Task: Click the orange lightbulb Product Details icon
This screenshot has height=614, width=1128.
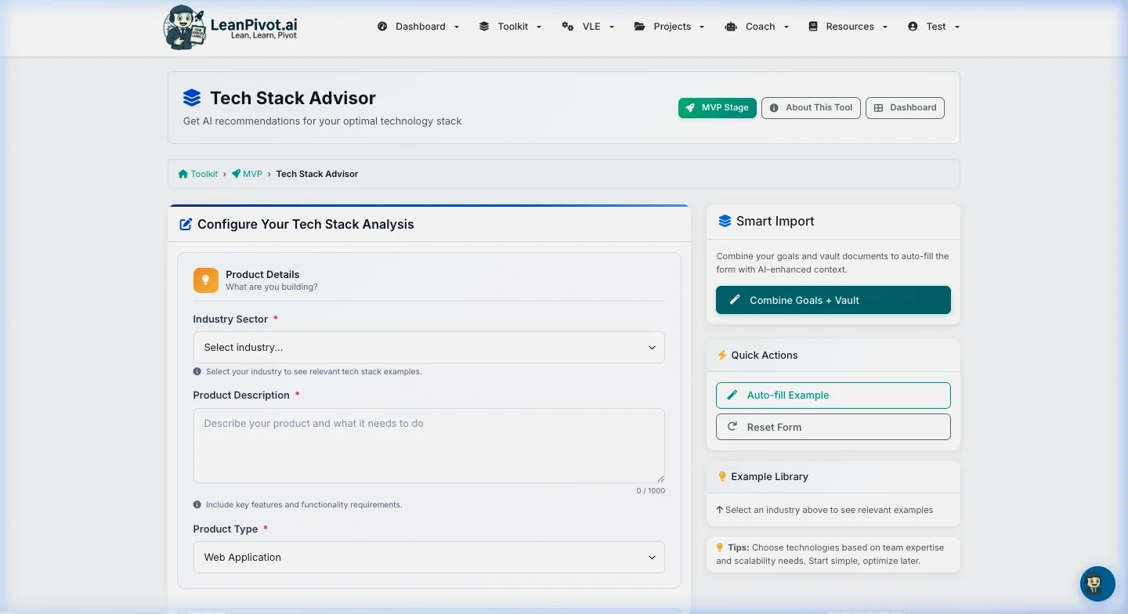Action: [x=206, y=280]
